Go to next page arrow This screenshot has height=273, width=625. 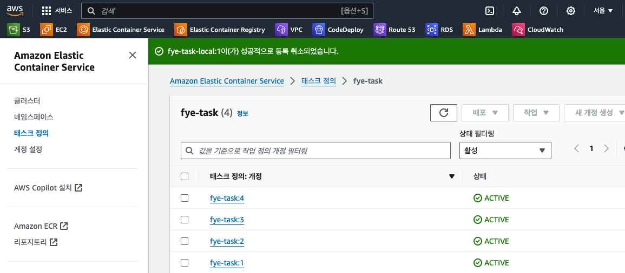coord(606,148)
